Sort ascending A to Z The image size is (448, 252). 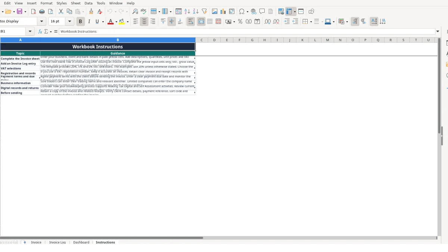click(187, 12)
